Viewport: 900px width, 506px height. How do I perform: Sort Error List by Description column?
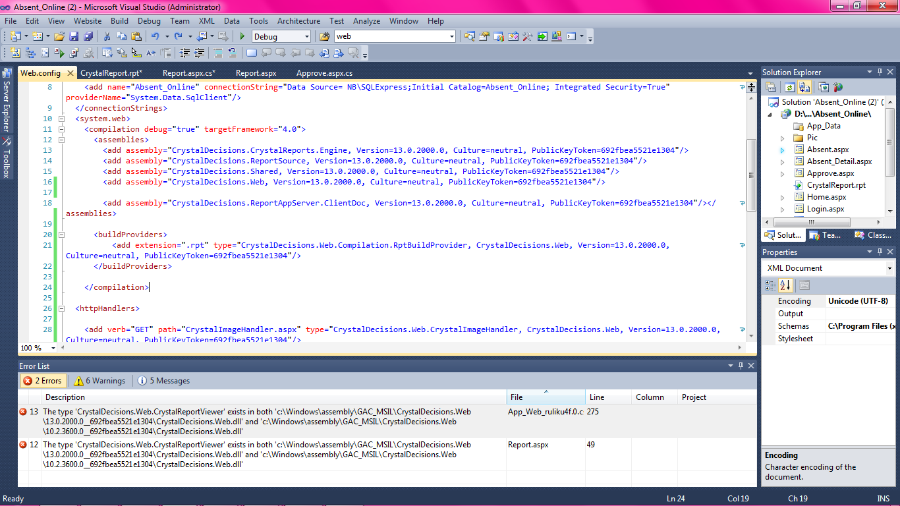[x=275, y=397]
